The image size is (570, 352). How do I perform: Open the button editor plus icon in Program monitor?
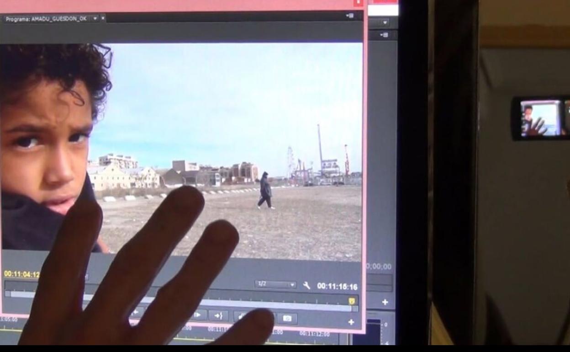(x=351, y=322)
